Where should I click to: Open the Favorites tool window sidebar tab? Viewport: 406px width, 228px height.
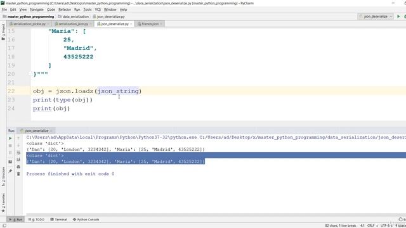3,203
